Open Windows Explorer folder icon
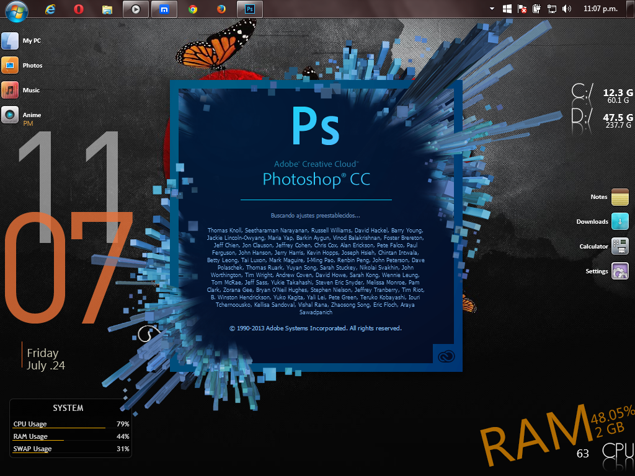This screenshot has width=635, height=476. click(107, 9)
